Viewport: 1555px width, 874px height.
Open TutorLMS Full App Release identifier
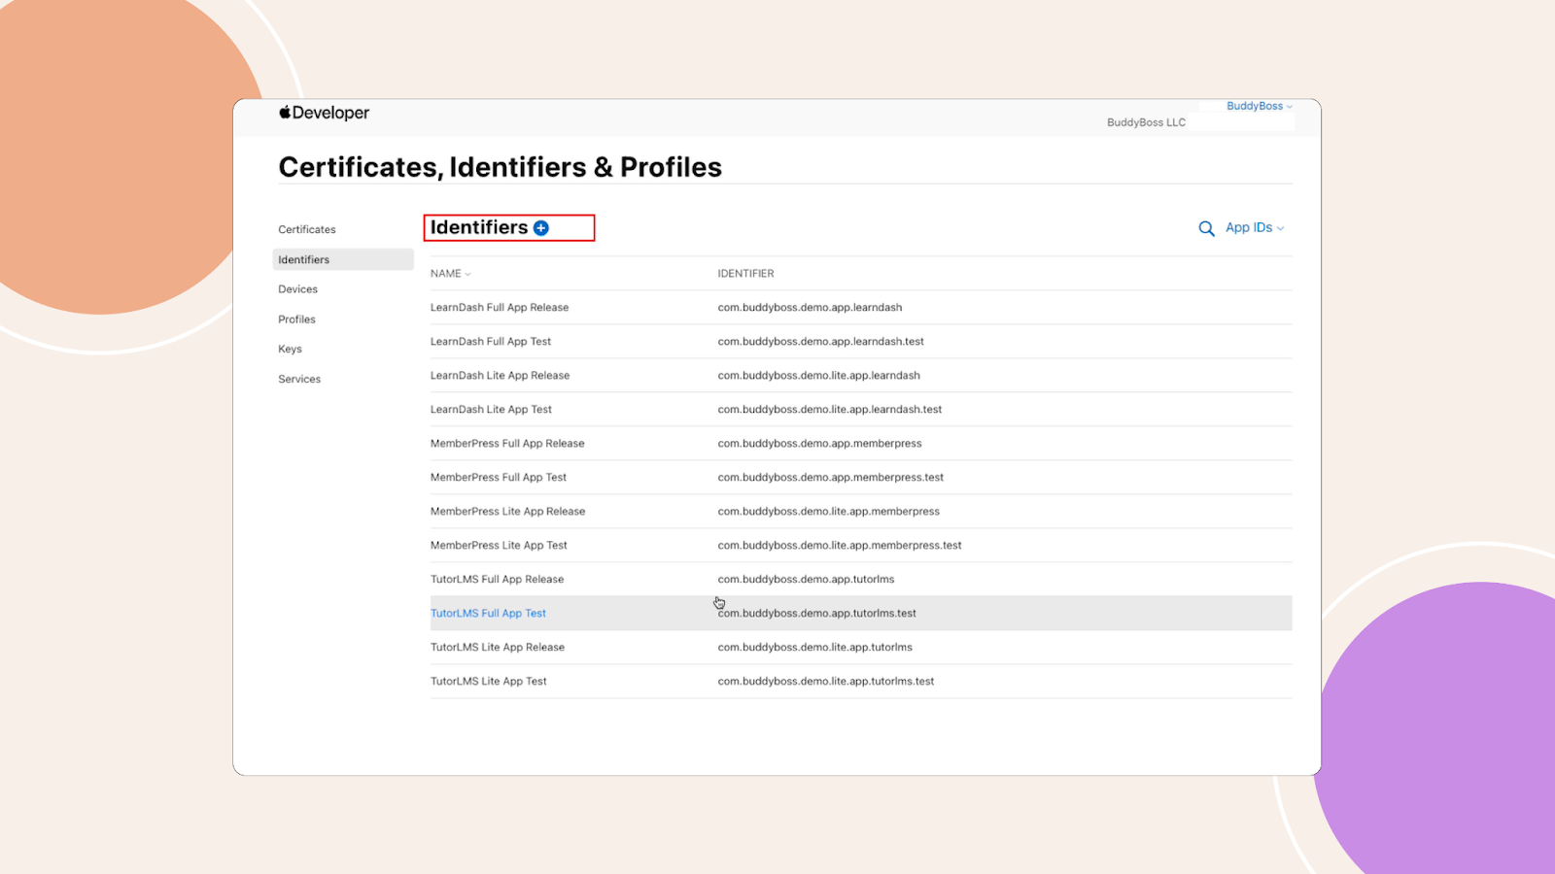pyautogui.click(x=498, y=580)
